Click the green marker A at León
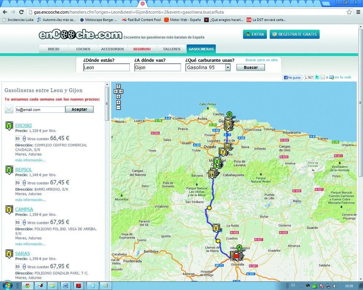363x290 pixels. click(x=239, y=247)
